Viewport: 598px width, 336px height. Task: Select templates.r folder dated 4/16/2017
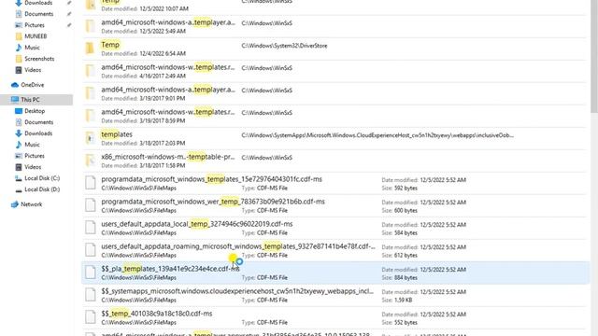[x=334, y=71]
